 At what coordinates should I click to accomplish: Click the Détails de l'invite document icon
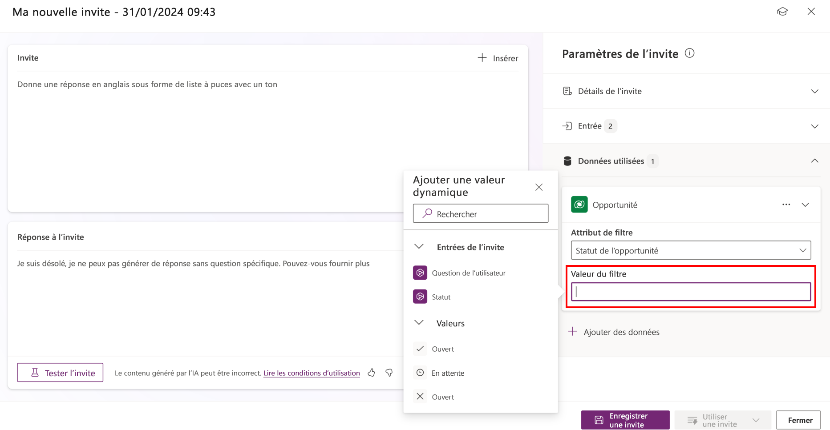click(x=567, y=91)
